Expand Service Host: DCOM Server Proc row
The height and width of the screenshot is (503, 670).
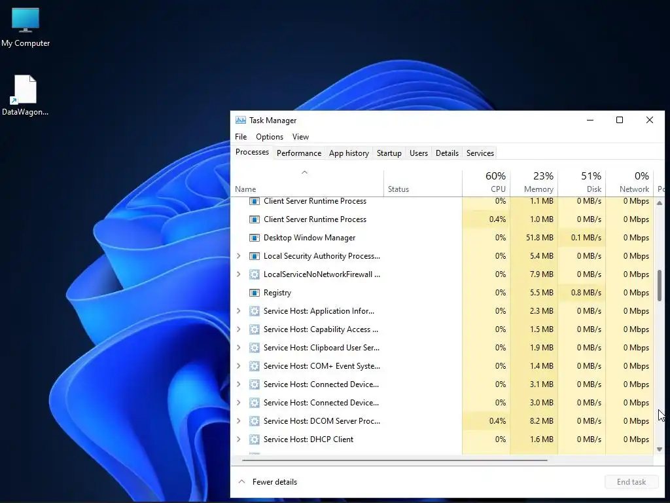(239, 421)
